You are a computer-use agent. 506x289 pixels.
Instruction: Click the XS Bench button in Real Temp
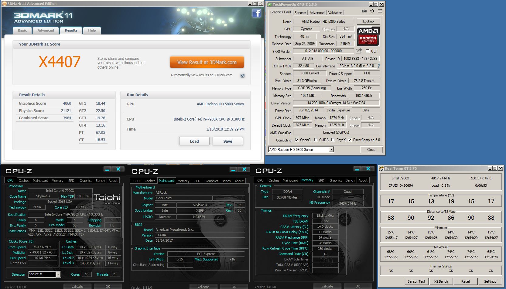point(441,281)
